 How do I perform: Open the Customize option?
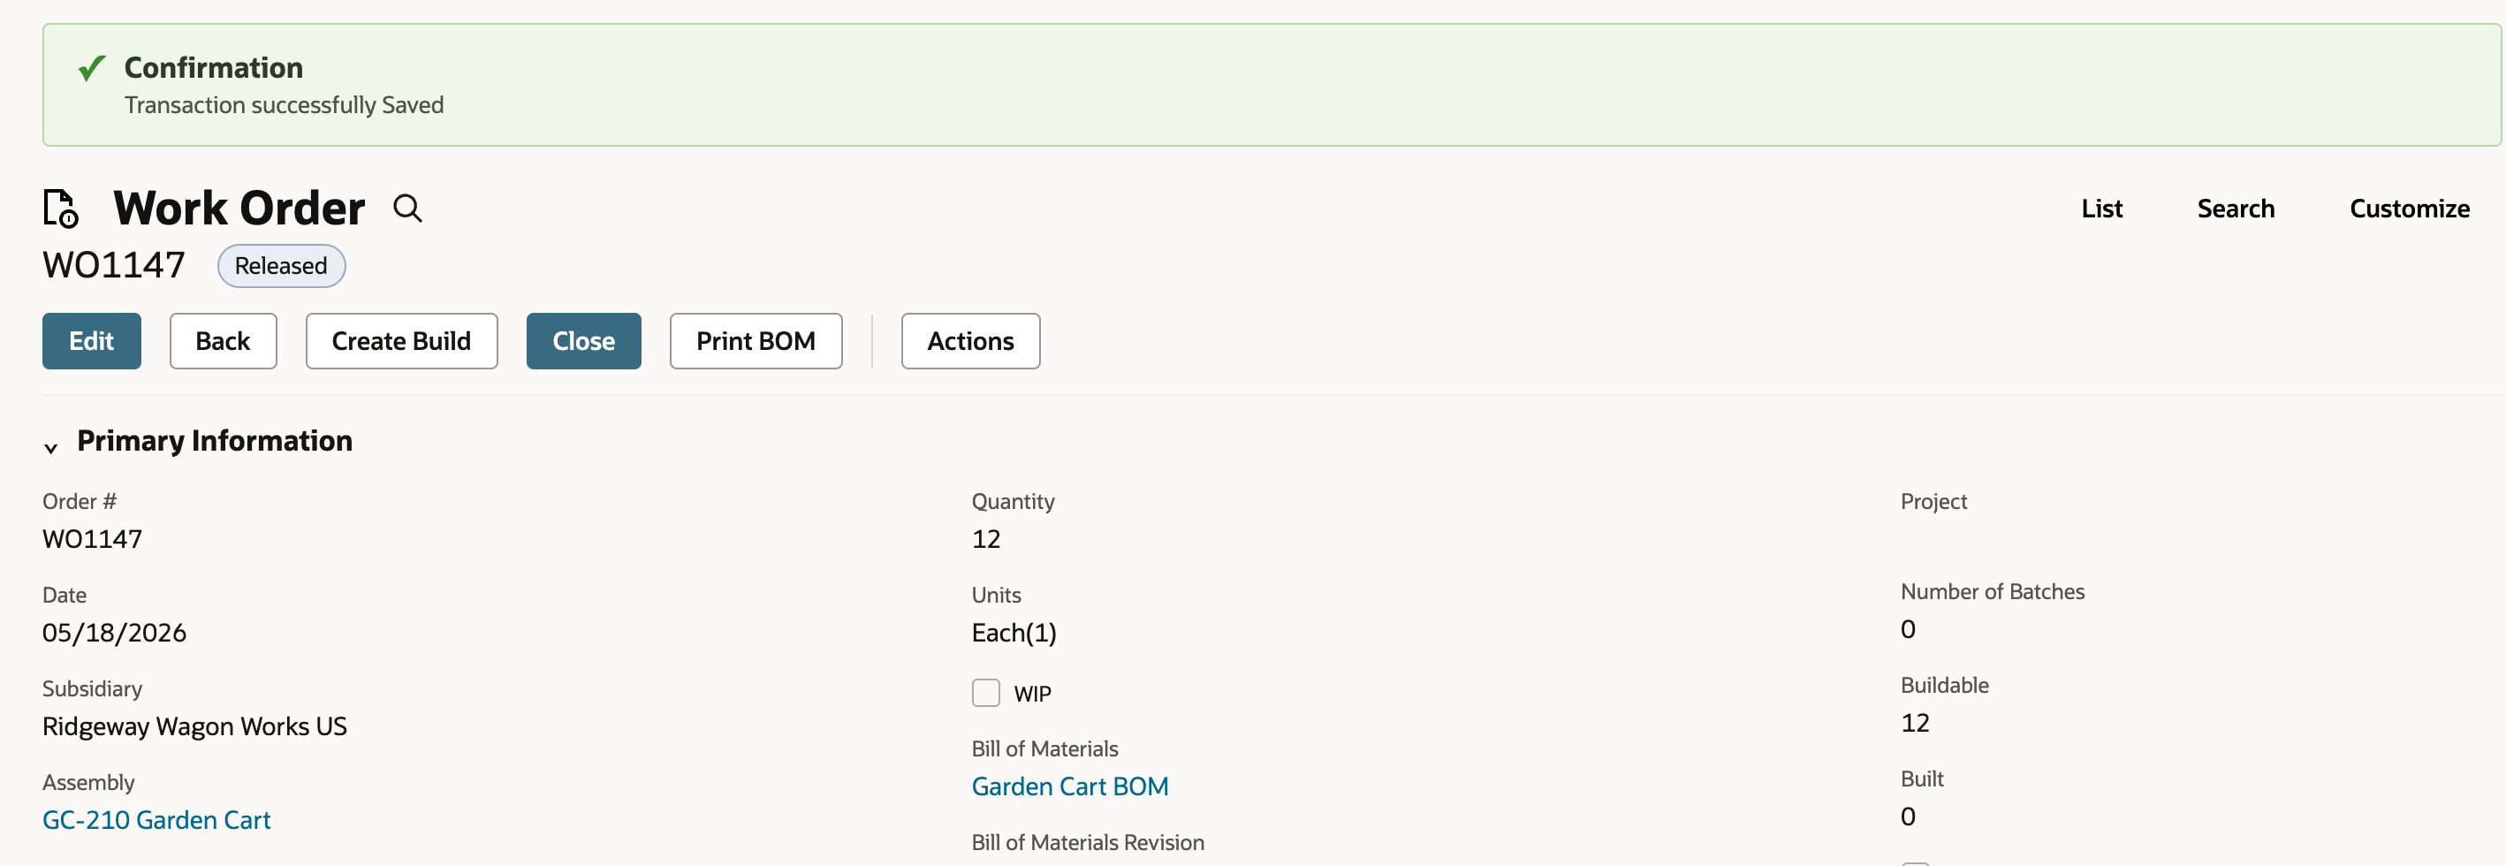pyautogui.click(x=2410, y=209)
